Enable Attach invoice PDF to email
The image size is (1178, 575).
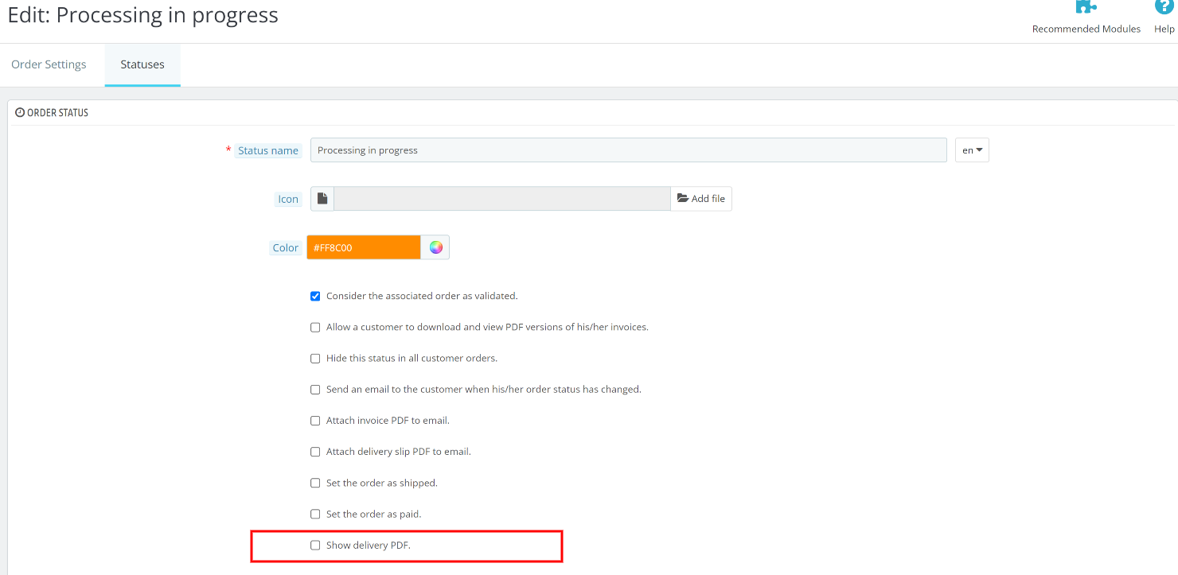(x=315, y=421)
